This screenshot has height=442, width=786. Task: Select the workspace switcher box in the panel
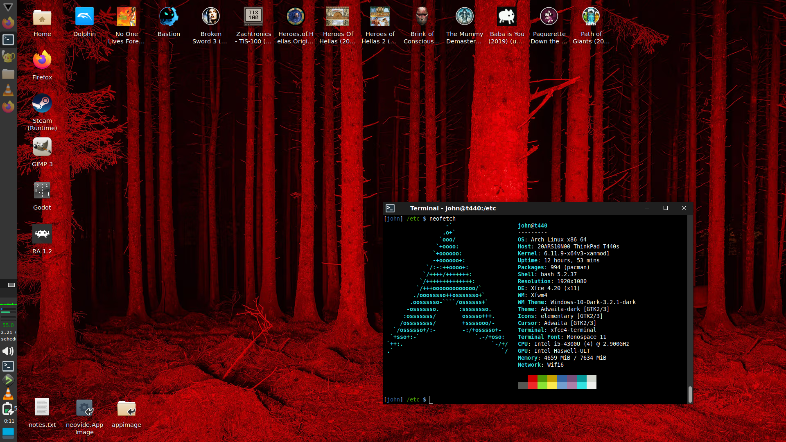pyautogui.click(x=11, y=285)
